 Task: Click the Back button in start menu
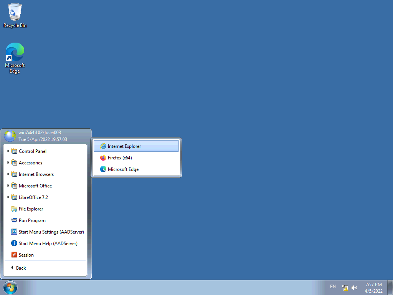coord(21,268)
